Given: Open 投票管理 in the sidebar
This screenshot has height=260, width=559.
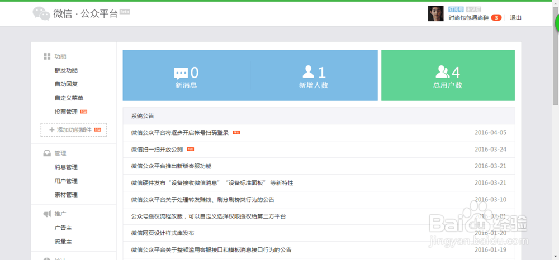Looking at the screenshot, I should coord(66,112).
